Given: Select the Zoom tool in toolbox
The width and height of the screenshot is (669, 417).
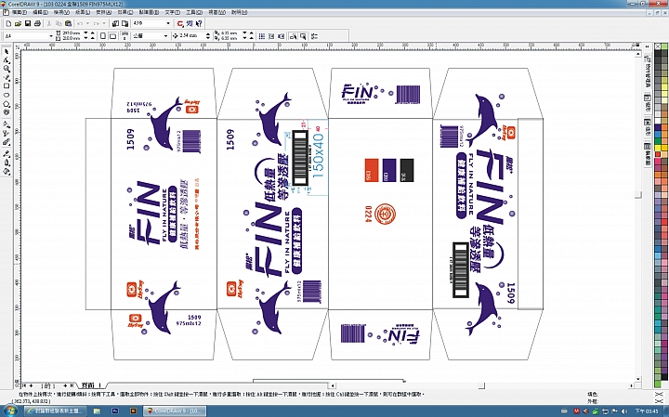Looking at the screenshot, I should click(x=6, y=69).
